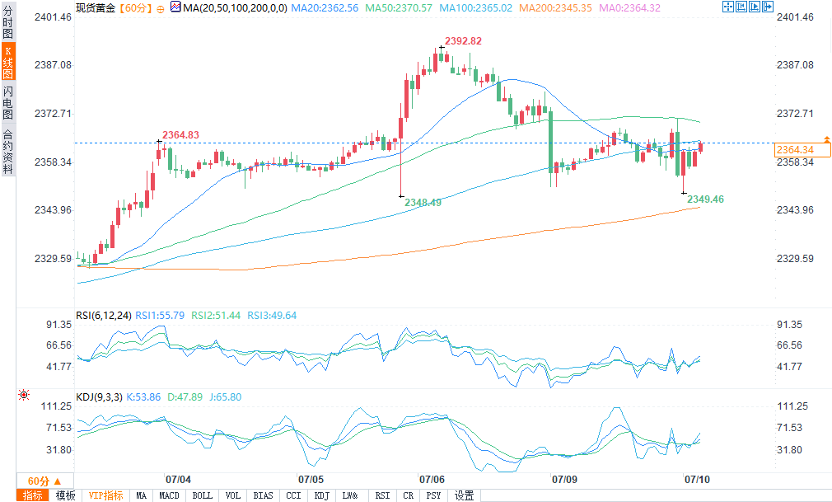The height and width of the screenshot is (502, 832).
Task: Choose the CR indicator
Action: click(x=408, y=495)
